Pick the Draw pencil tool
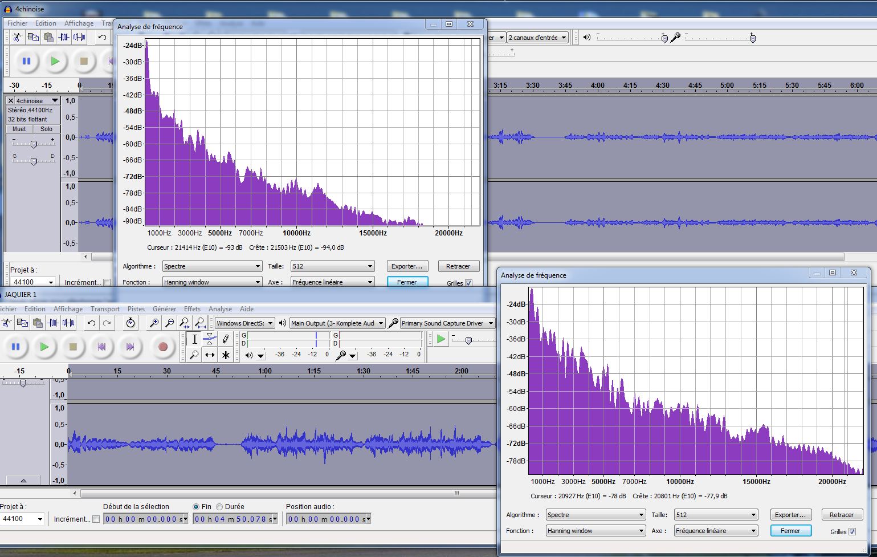 pos(226,339)
